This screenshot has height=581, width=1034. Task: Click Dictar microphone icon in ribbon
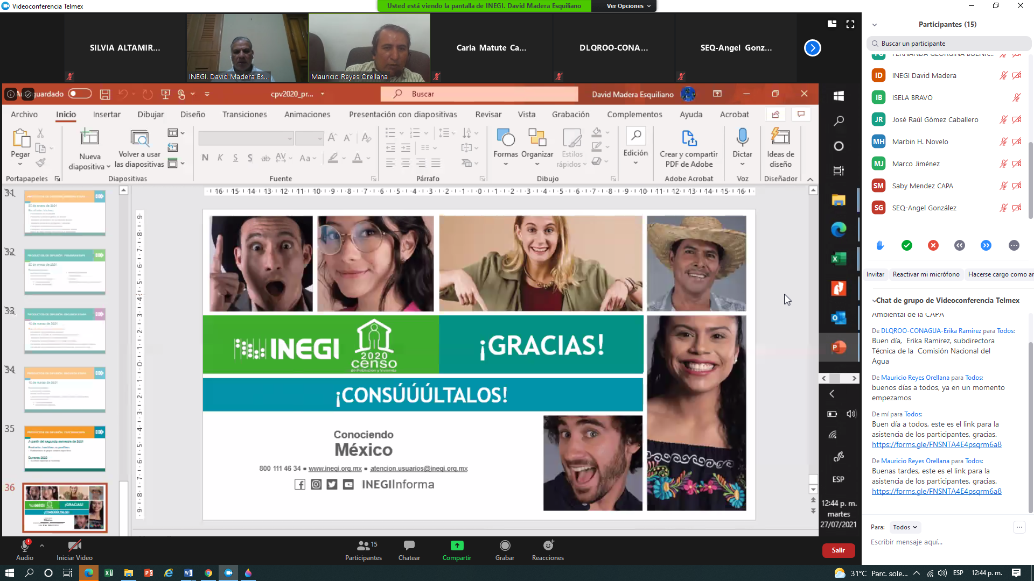pyautogui.click(x=742, y=138)
